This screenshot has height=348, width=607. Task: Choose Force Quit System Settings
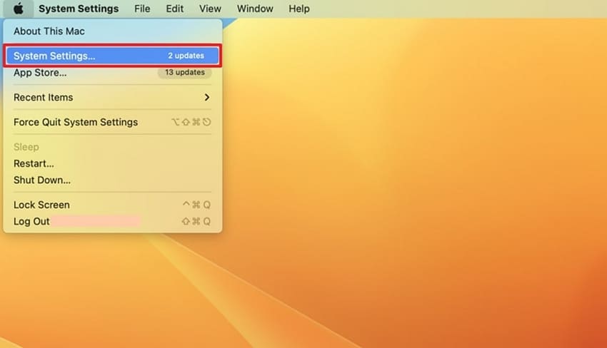point(112,122)
